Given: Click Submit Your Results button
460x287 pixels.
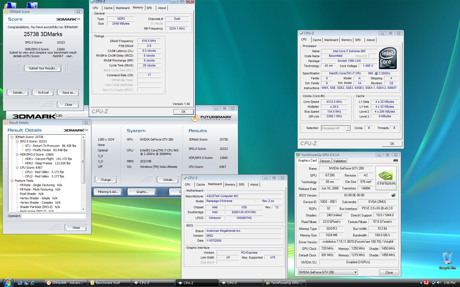Looking at the screenshot, I should coord(43,68).
